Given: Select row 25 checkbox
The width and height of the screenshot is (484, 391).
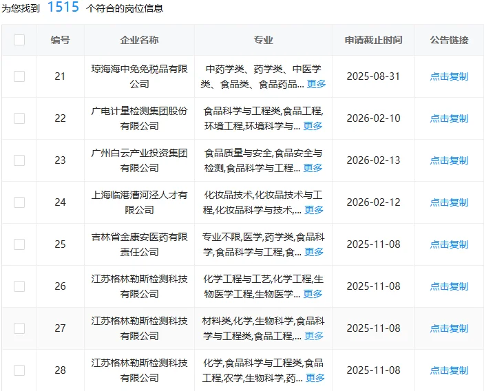Looking at the screenshot, I should coord(19,244).
